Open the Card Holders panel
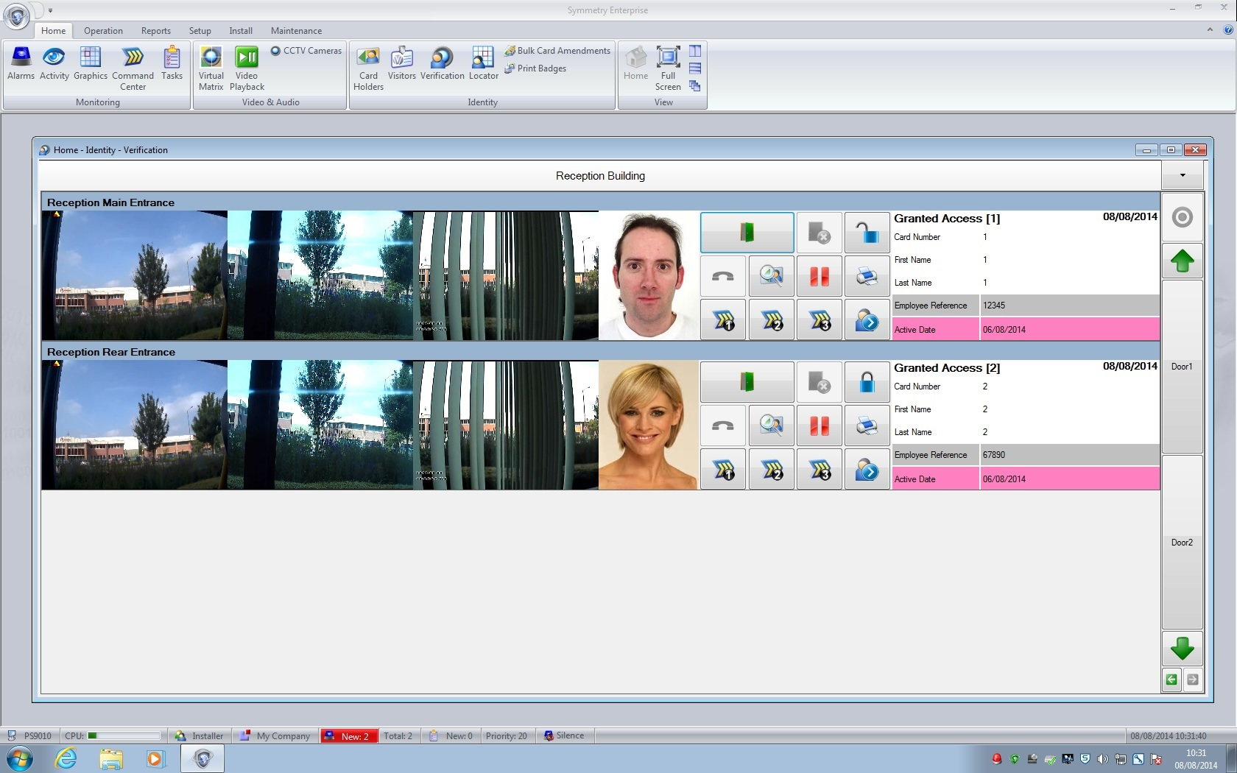1237x773 pixels. [x=368, y=66]
